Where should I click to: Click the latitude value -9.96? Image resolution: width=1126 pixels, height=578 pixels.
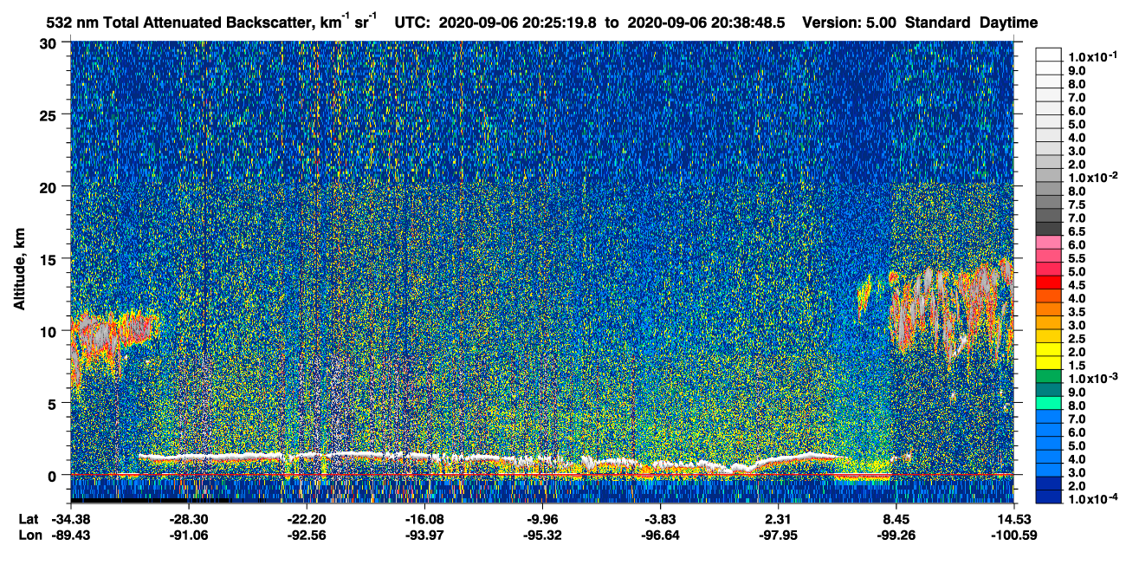click(542, 518)
